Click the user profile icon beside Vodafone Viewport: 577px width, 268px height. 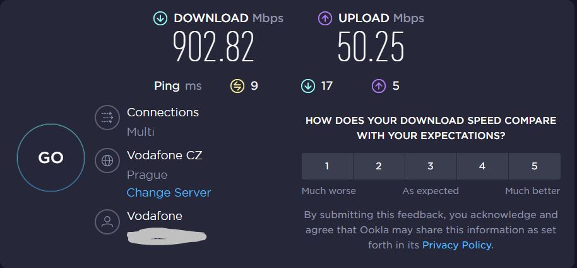tap(107, 222)
